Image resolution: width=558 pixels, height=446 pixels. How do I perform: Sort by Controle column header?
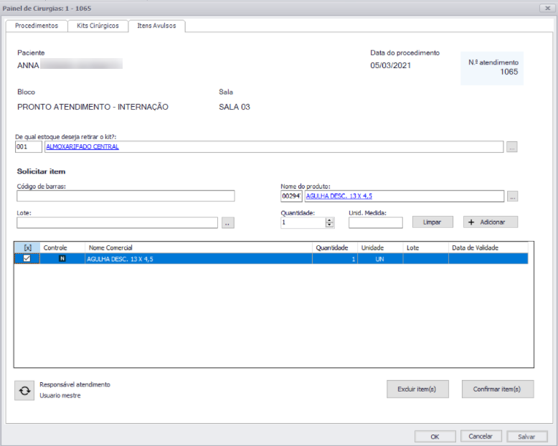pyautogui.click(x=62, y=247)
